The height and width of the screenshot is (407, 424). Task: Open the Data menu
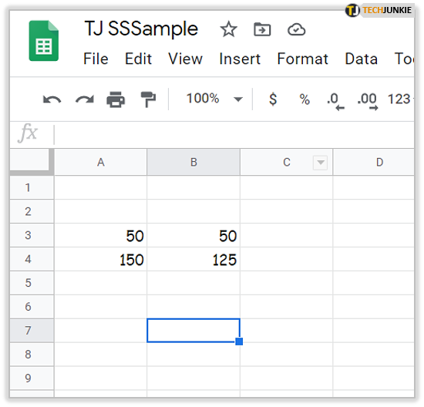(362, 59)
